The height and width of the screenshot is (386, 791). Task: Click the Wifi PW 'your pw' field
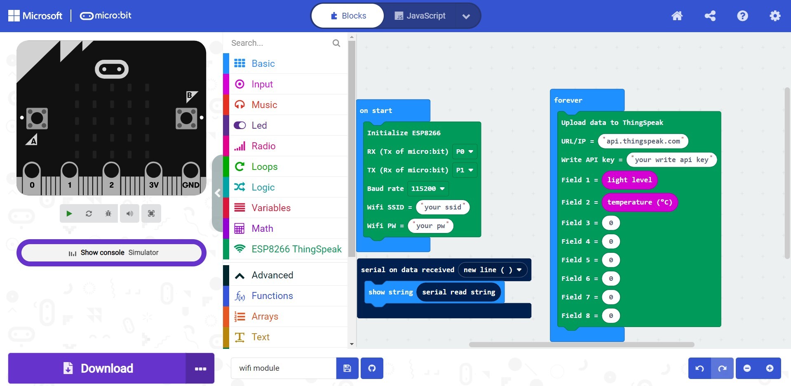(x=430, y=226)
